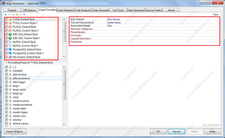Click the rule icon beside 'create table'

[x=10, y=108]
